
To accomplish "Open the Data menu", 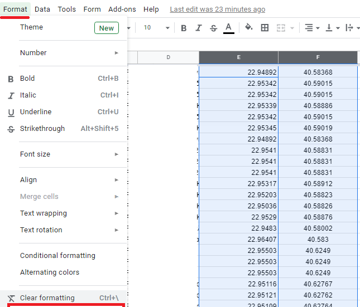I will [42, 9].
